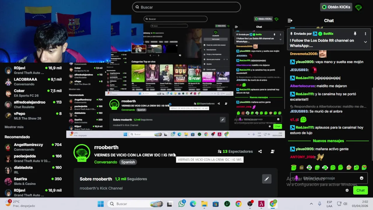Viewport: 373px width, 210px height.
Task: Open AngelRamirezzy recommended channel
Action: coord(33,147)
